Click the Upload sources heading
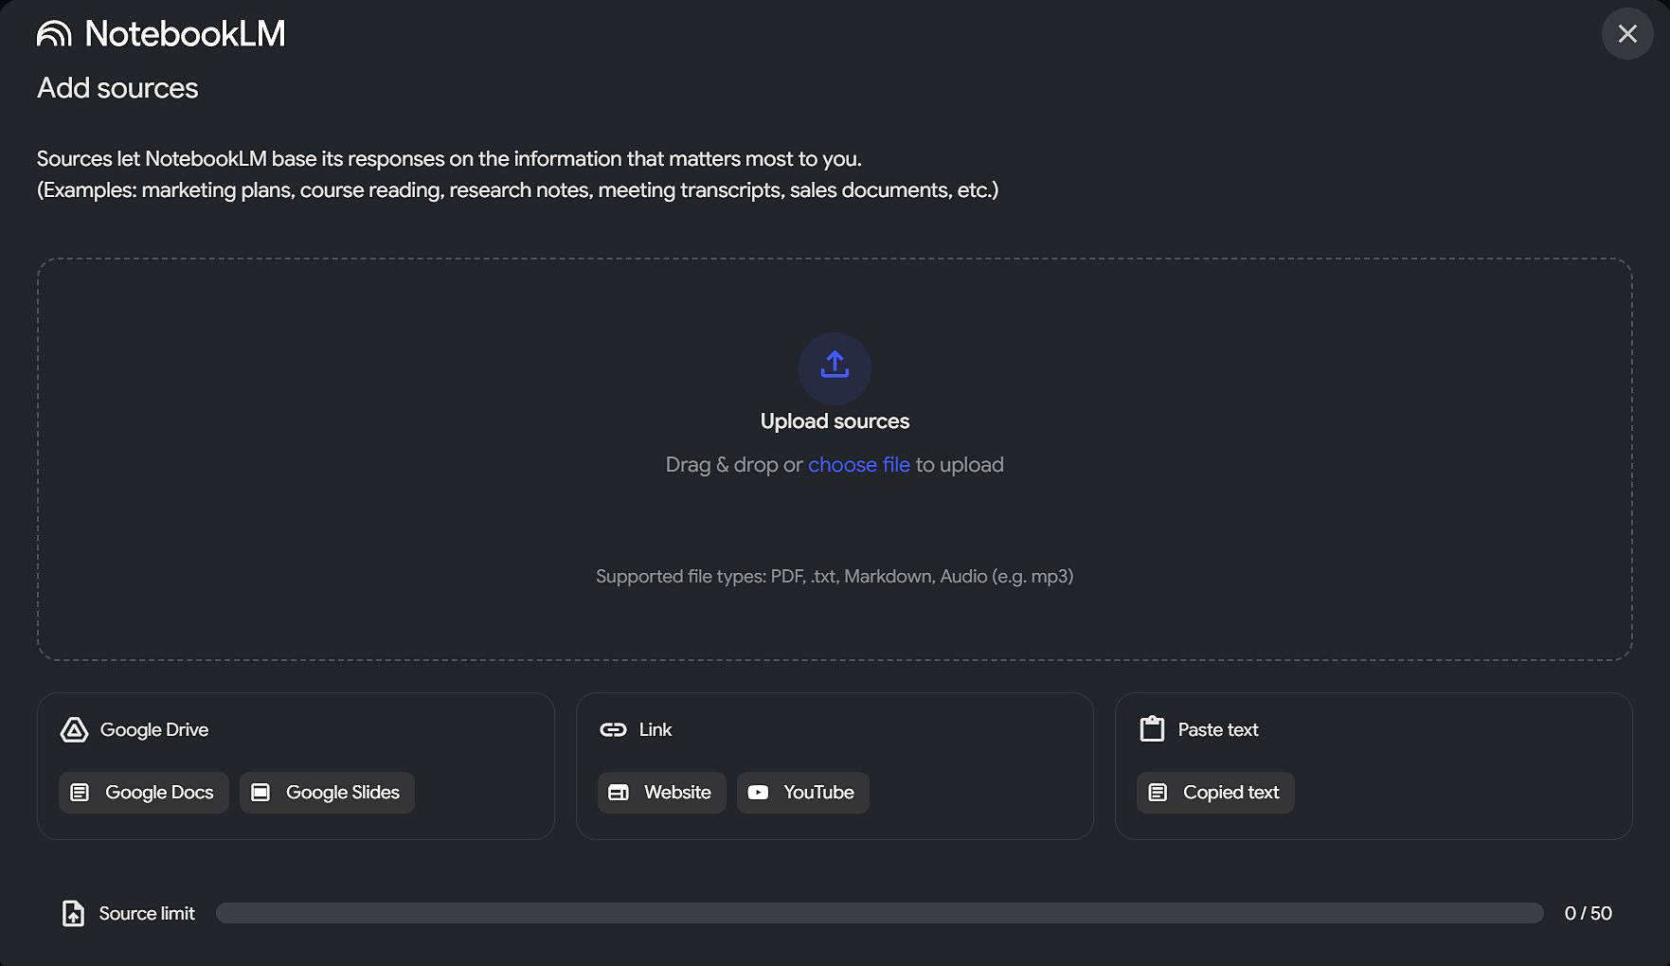Screen dimensions: 1670x966 click(x=835, y=421)
